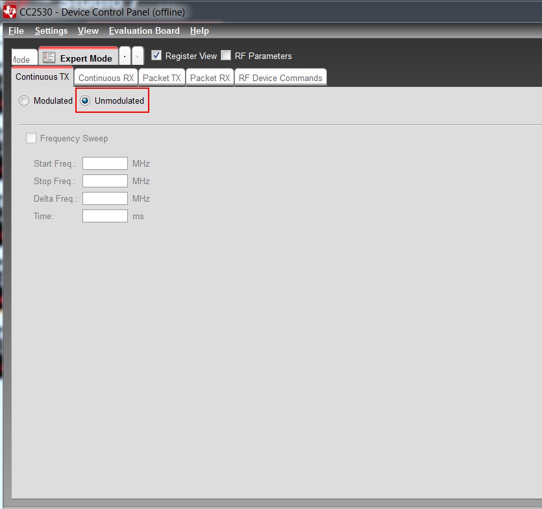Click the right tab scroll arrow
The width and height of the screenshot is (542, 509).
click(x=138, y=56)
